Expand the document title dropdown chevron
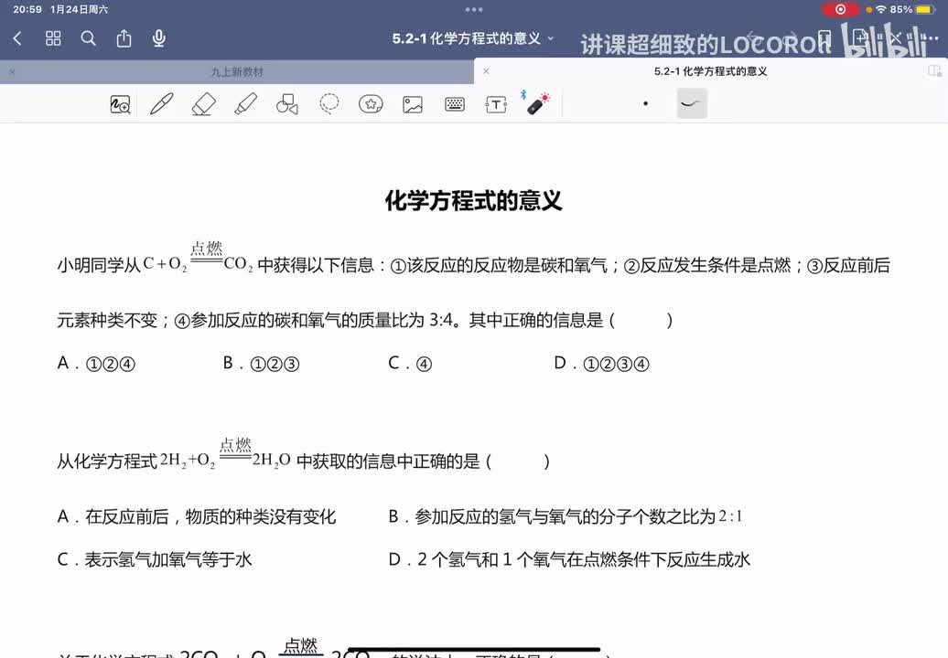Viewport: 948px width, 658px height. point(551,38)
